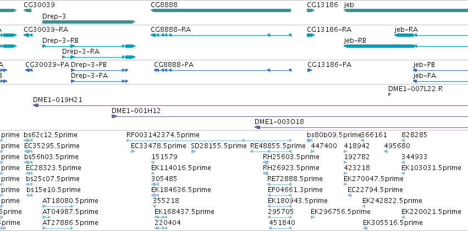Click the CG13186-PA protein label
468x231 pixels.
coord(329,64)
